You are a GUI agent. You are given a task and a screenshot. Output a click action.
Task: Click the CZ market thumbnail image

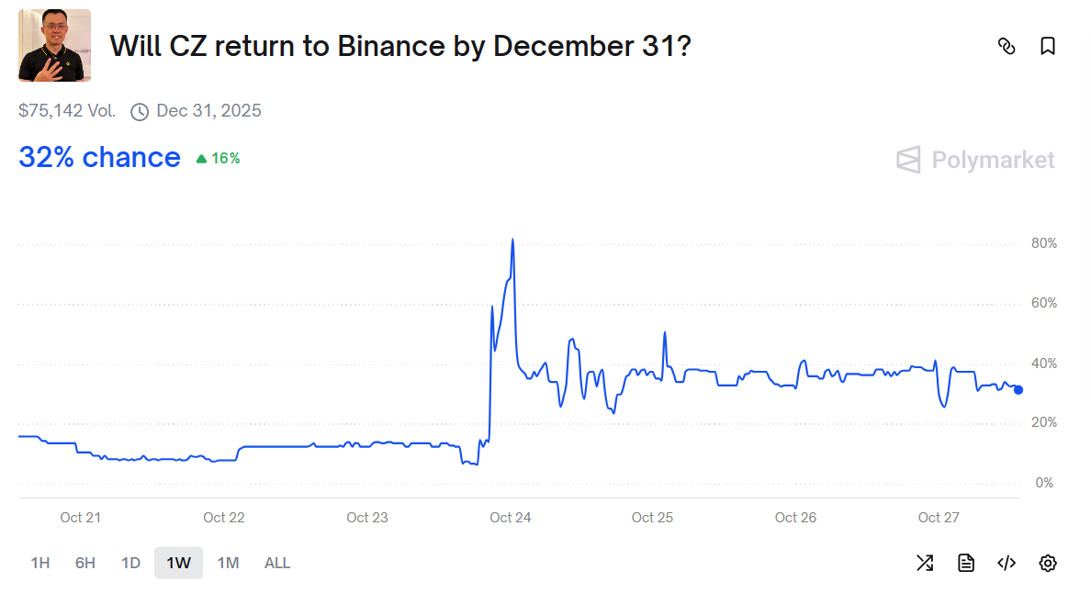point(54,46)
